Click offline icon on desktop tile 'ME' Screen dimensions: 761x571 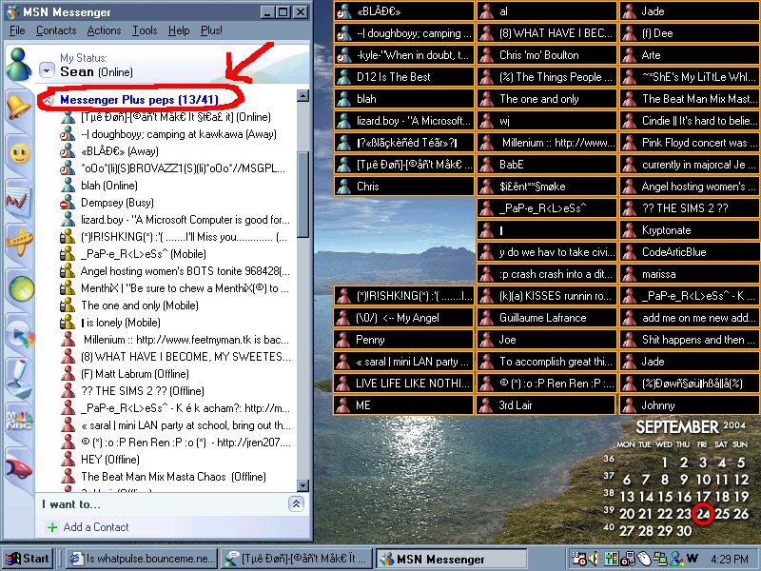pyautogui.click(x=343, y=405)
